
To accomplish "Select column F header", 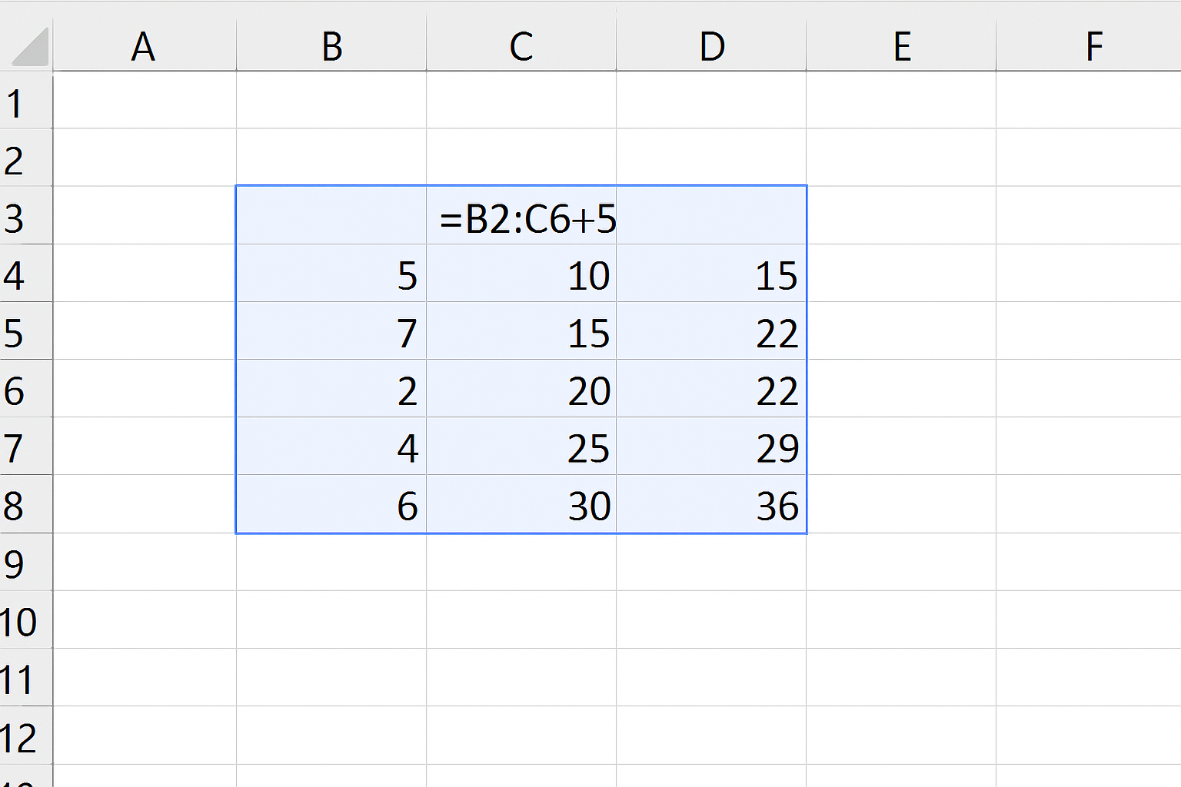I will [x=1089, y=46].
